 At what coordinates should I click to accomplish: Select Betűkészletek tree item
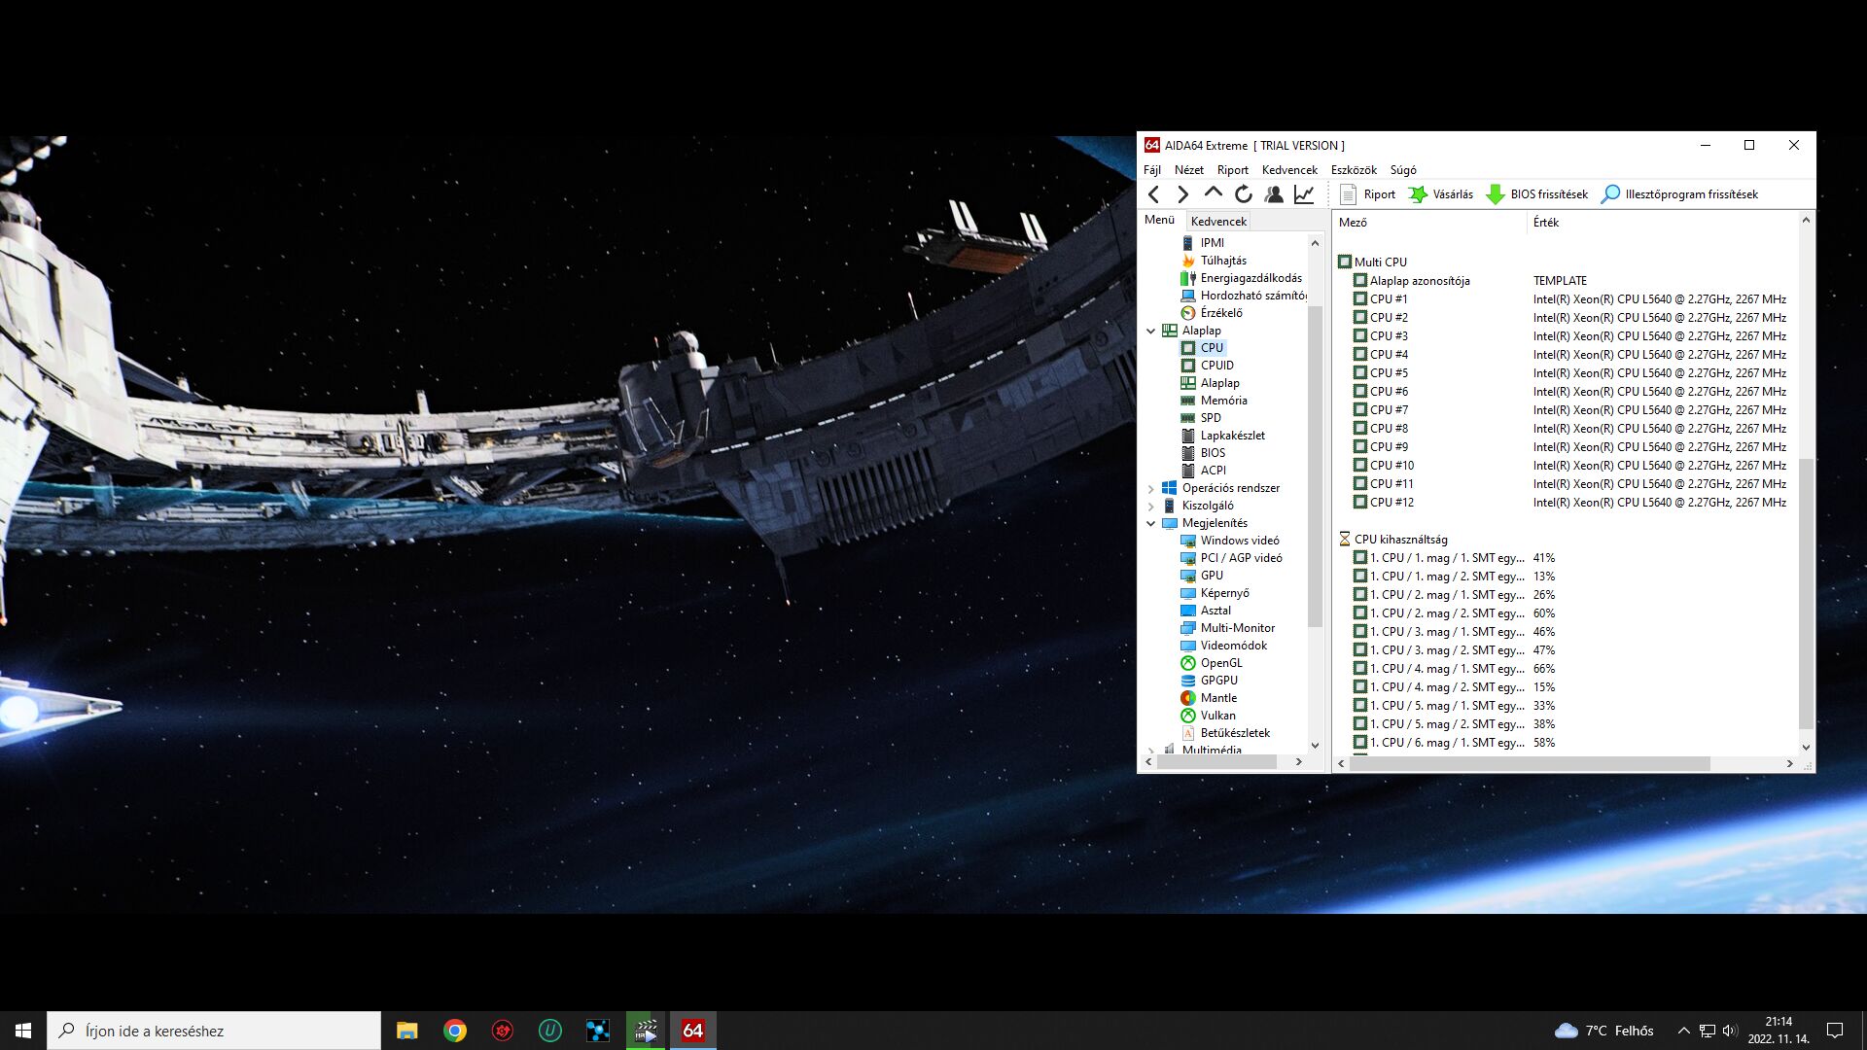tap(1225, 733)
